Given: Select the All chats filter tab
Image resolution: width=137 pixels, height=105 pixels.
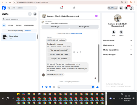Looking at the screenshot, I should (x=4, y=25).
